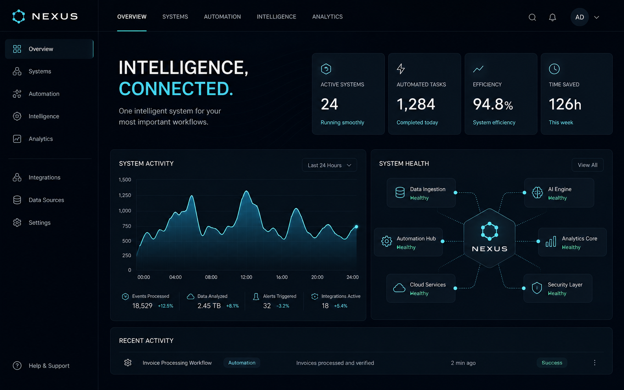Click the Efficiency trend line icon
The image size is (624, 390).
coord(478,69)
